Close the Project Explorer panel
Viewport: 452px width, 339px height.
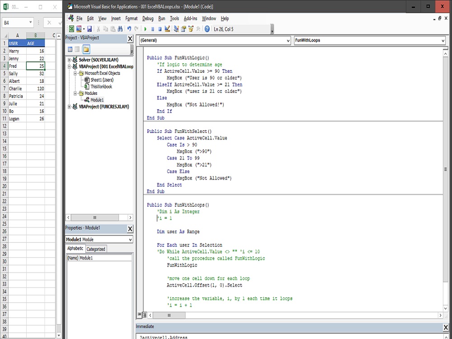pyautogui.click(x=130, y=38)
